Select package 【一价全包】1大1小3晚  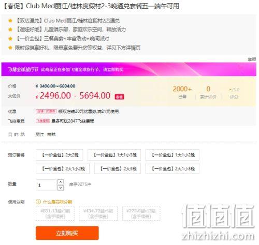[x=114, y=155]
